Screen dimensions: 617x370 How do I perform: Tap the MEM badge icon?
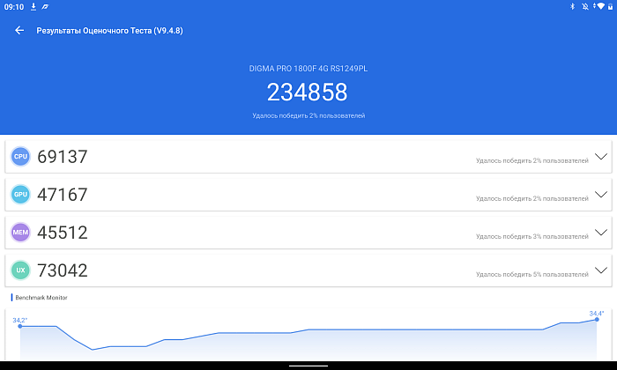[20, 233]
